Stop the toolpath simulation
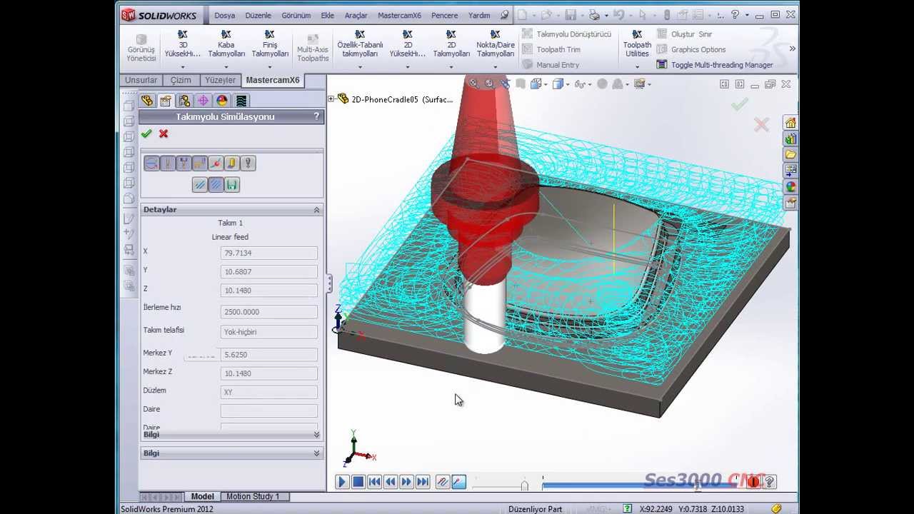914x514 pixels. point(358,482)
